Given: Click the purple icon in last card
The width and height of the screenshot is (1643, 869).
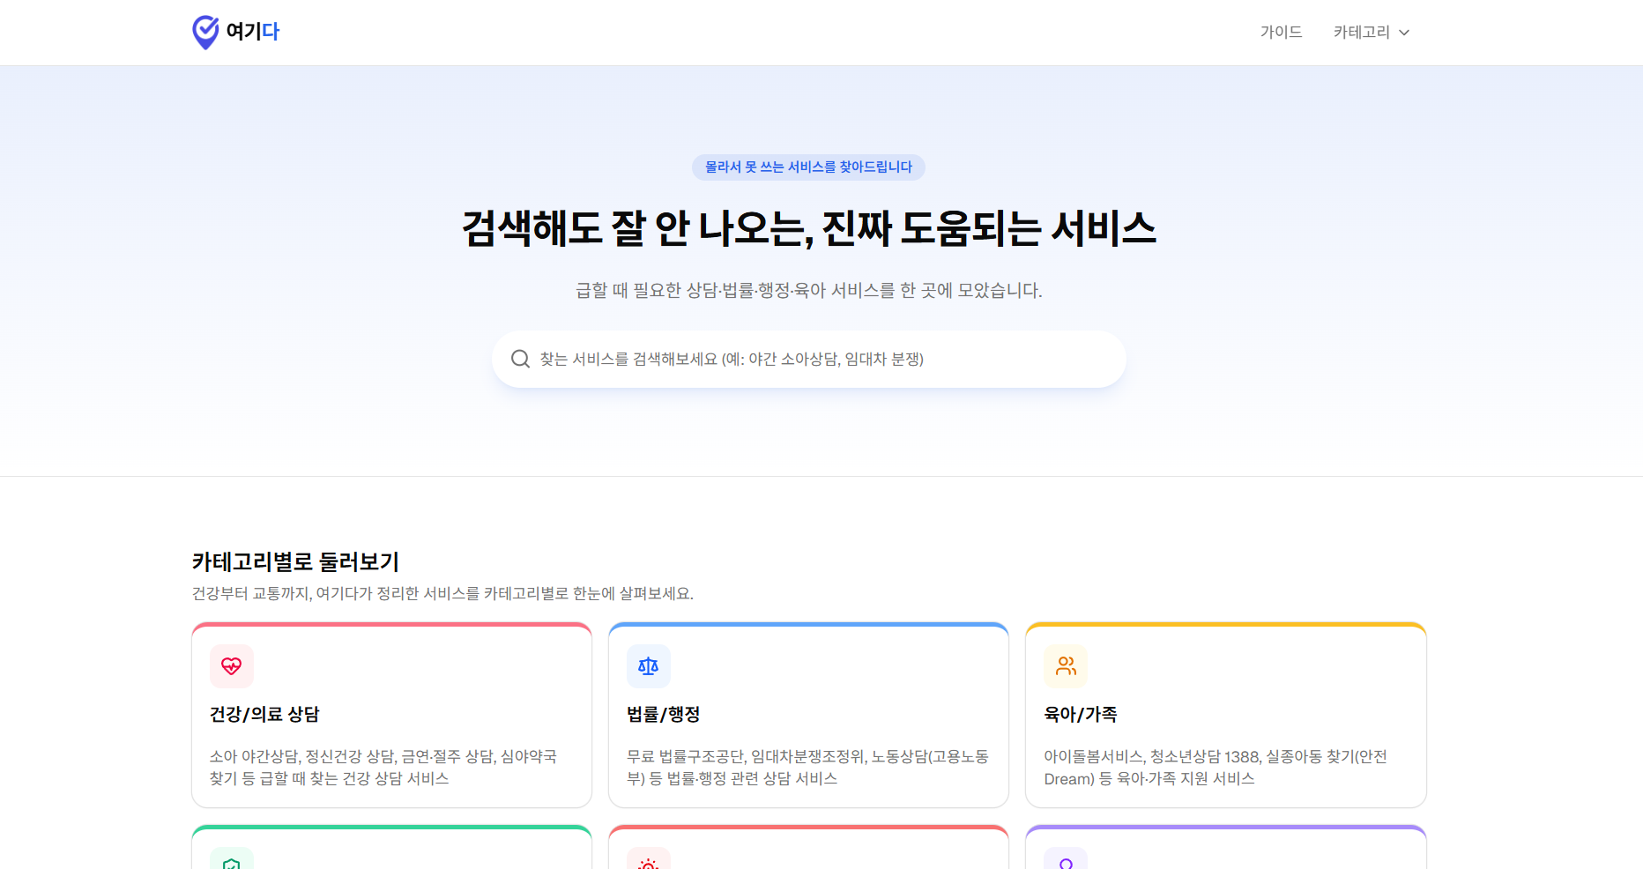Looking at the screenshot, I should click(1066, 859).
